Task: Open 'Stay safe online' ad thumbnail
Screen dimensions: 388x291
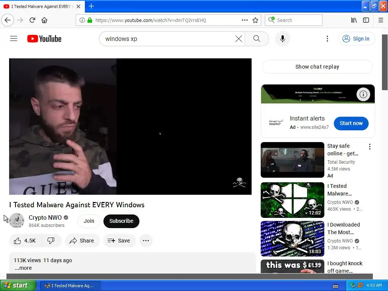Action: [x=292, y=160]
